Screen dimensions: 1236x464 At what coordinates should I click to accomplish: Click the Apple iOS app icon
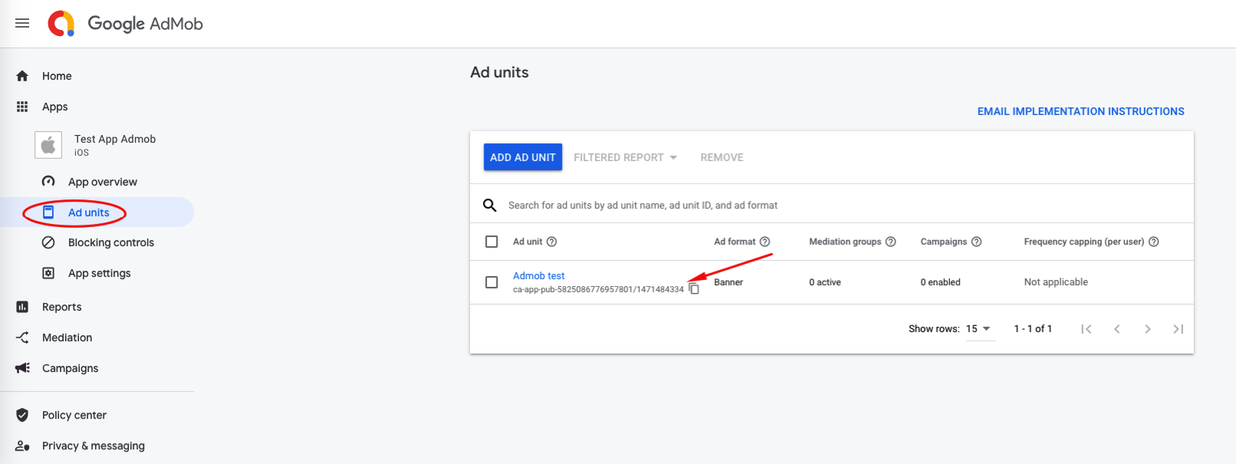[48, 145]
